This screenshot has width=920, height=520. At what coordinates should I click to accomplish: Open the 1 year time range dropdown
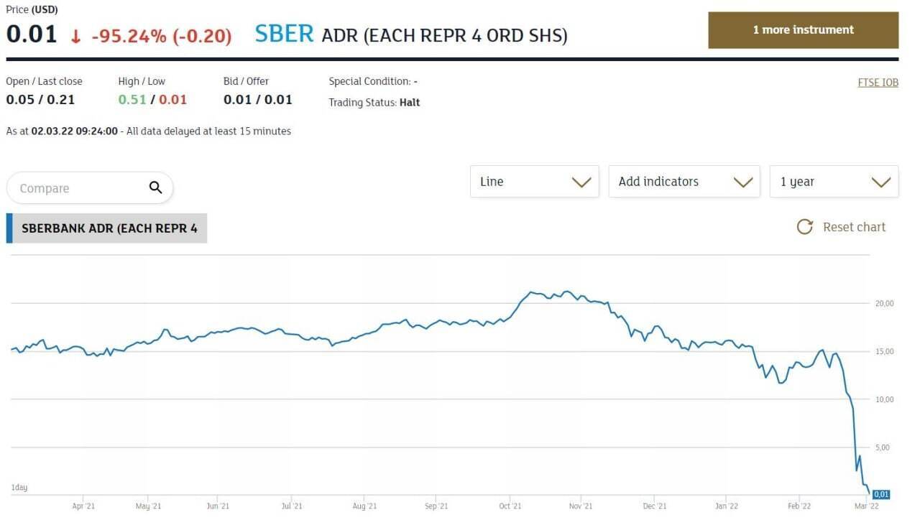tap(834, 182)
